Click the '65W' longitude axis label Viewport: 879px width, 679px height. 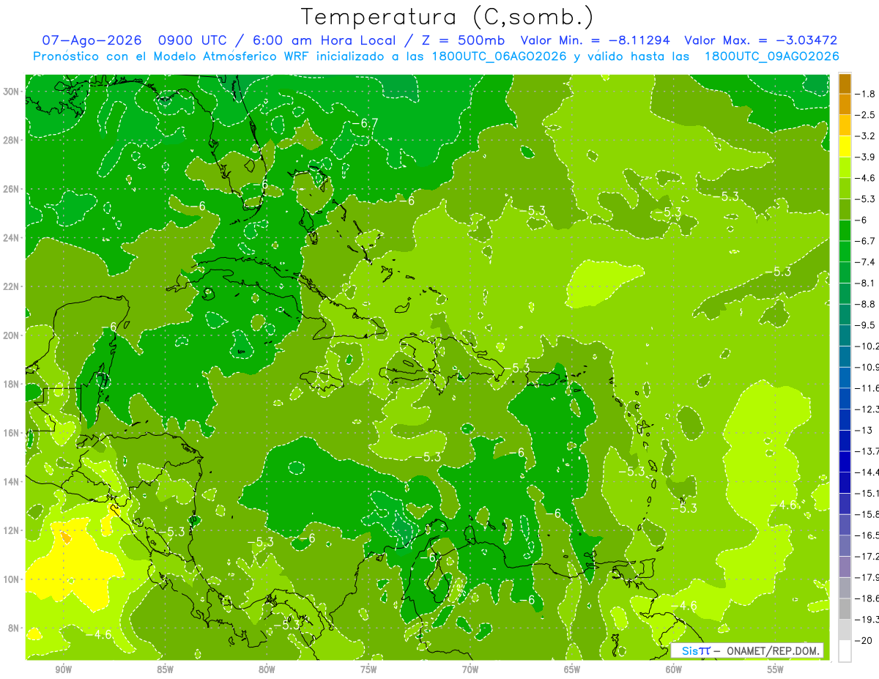(572, 669)
